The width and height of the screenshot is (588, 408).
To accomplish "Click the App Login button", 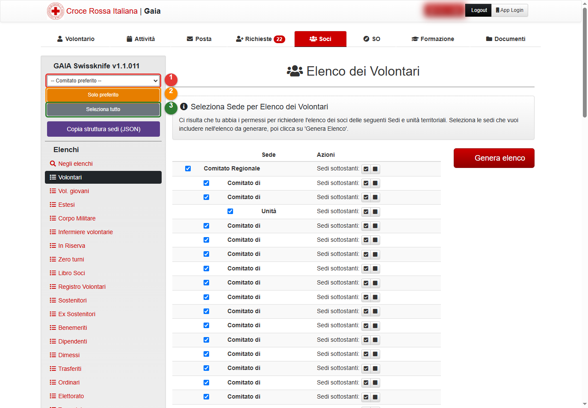I will (x=510, y=10).
